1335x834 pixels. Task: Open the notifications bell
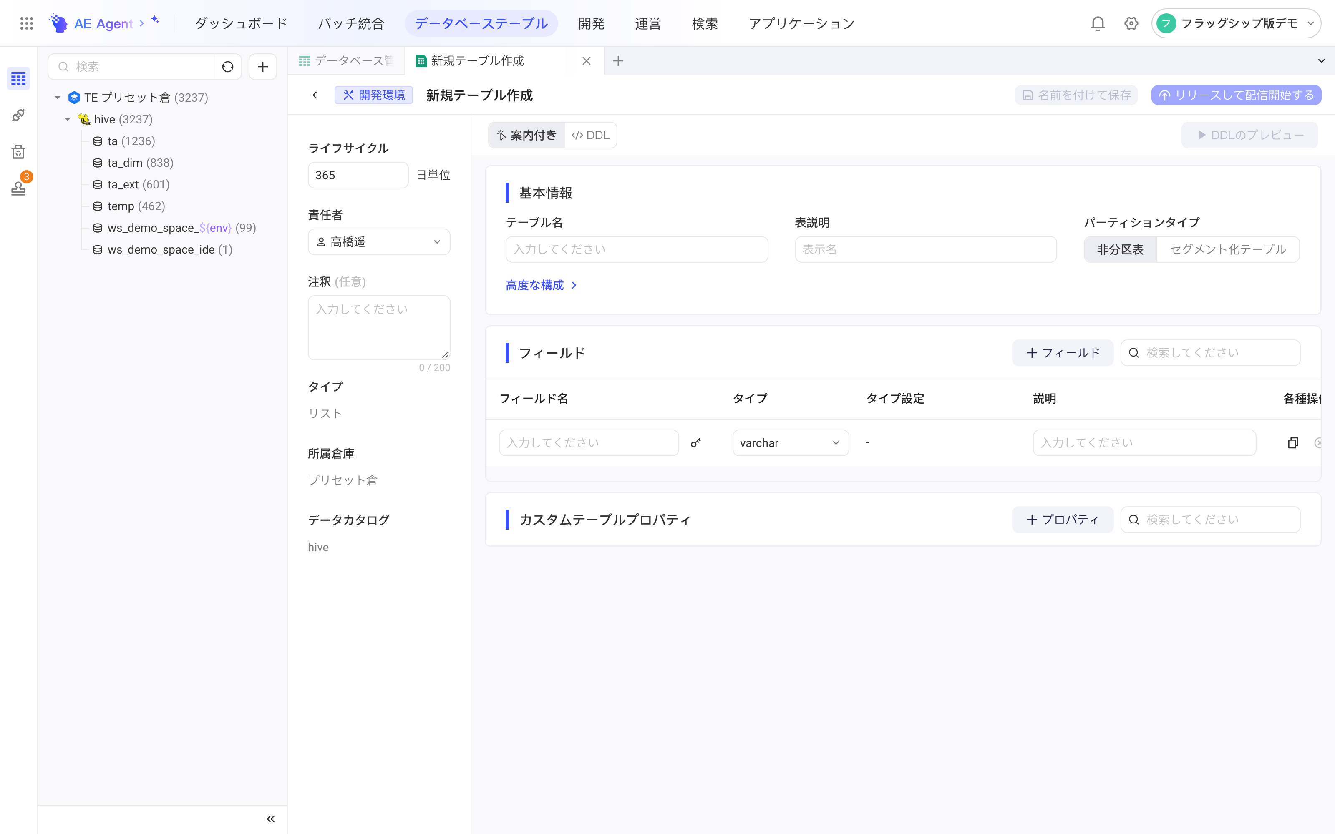pos(1098,23)
